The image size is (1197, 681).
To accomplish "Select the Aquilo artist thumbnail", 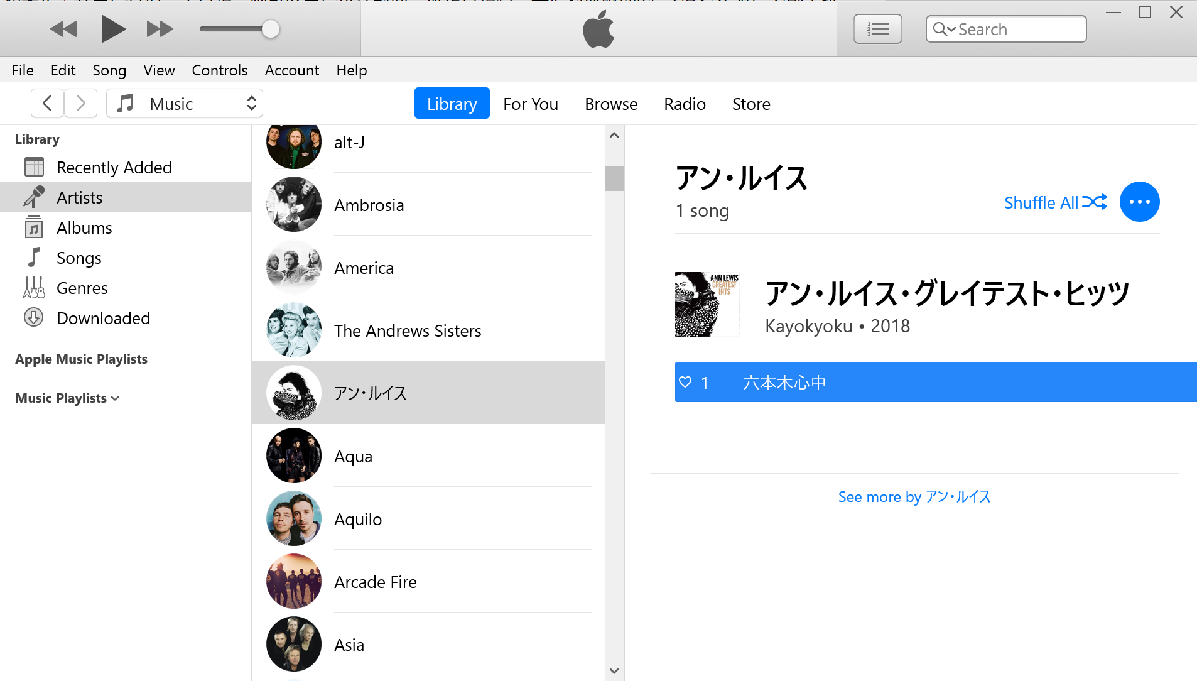I will [x=294, y=518].
